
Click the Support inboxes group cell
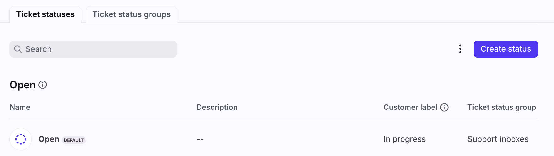tap(498, 139)
